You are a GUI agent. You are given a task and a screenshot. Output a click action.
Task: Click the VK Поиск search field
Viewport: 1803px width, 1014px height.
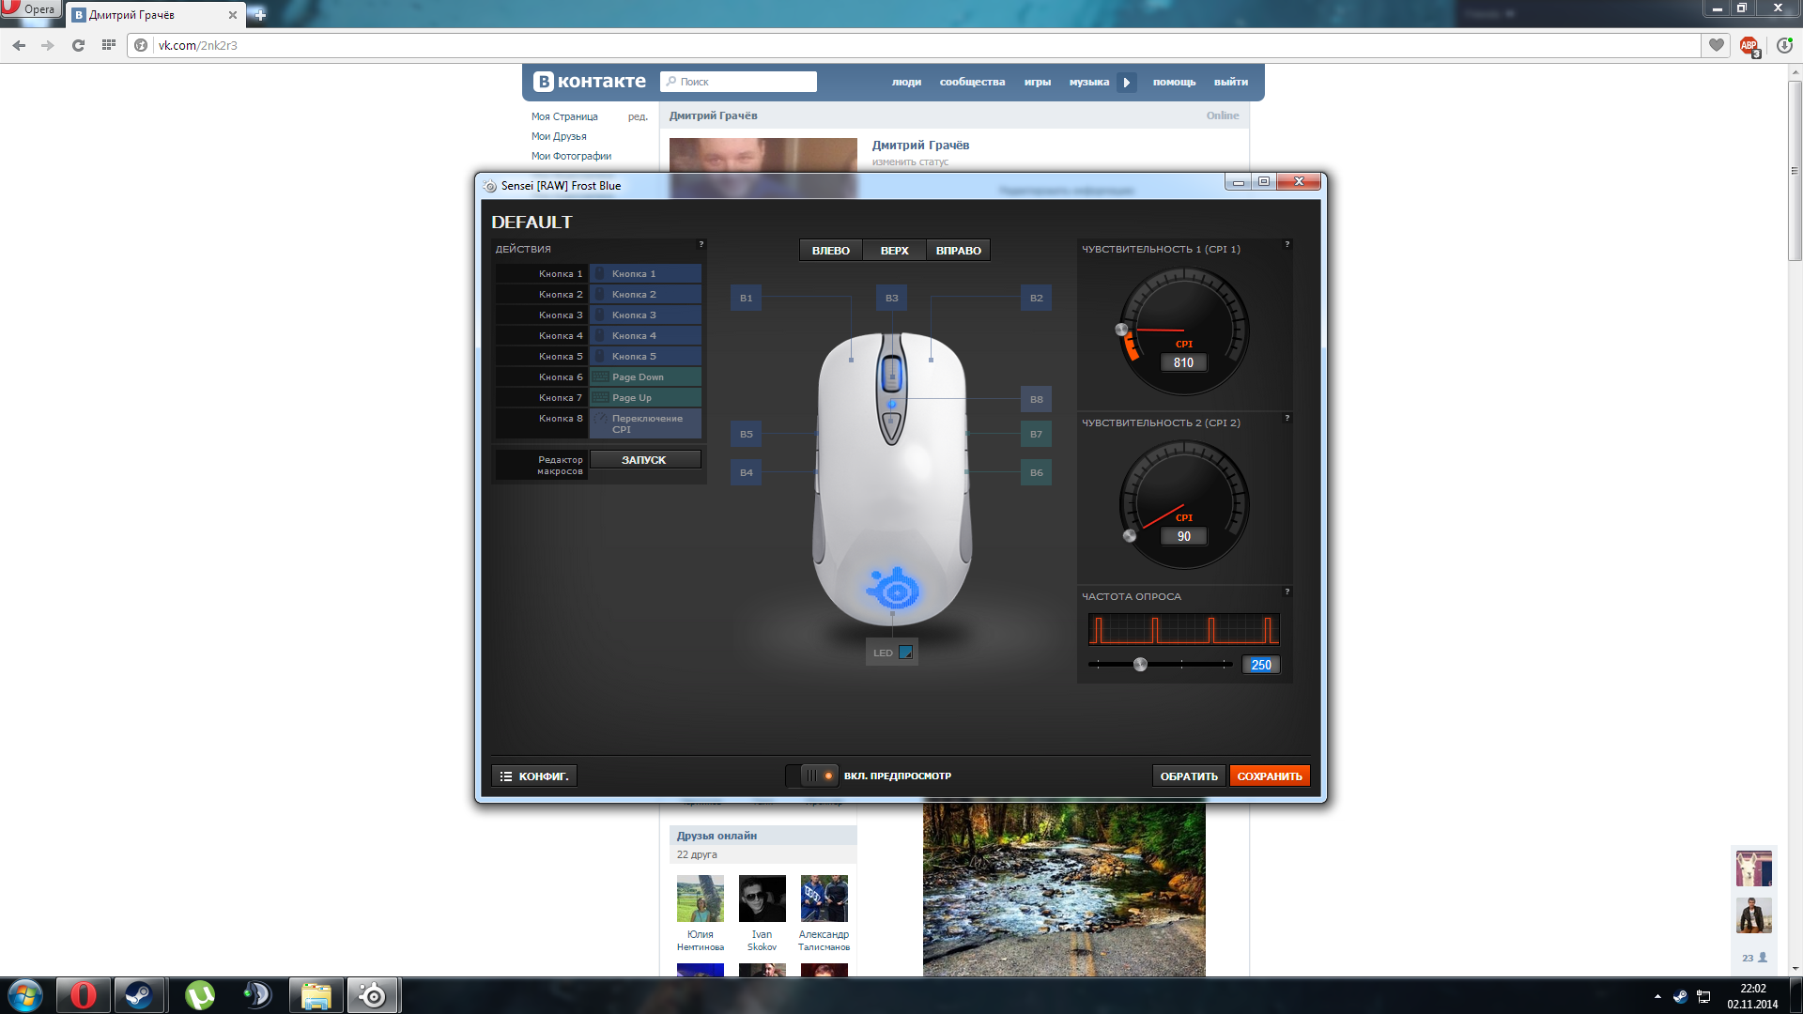coord(738,82)
